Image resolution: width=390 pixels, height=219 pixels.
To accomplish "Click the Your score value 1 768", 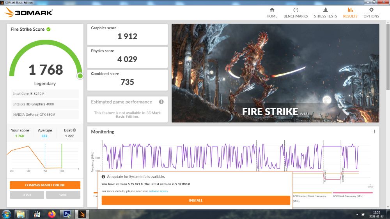I will pos(19,136).
